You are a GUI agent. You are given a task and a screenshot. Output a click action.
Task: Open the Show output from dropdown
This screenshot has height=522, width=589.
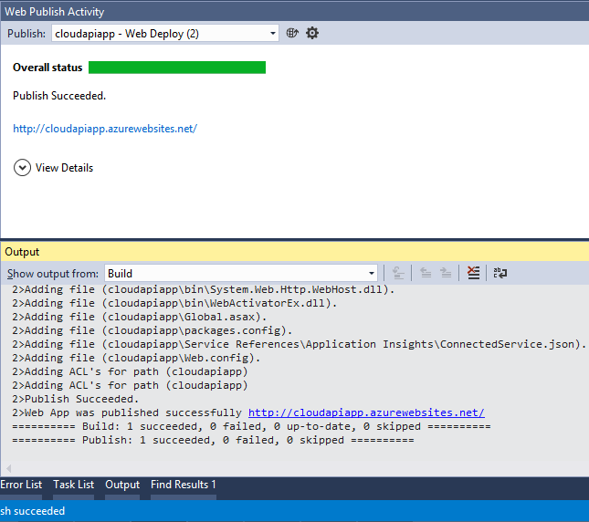241,273
